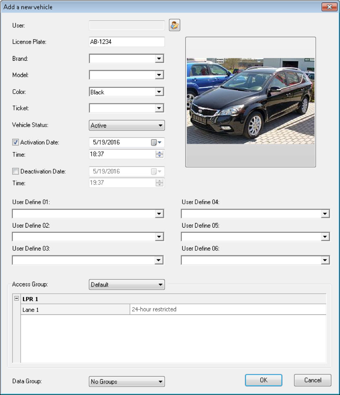The height and width of the screenshot is (395, 340).
Task: Click the black car vehicle photo
Action: 250,100
